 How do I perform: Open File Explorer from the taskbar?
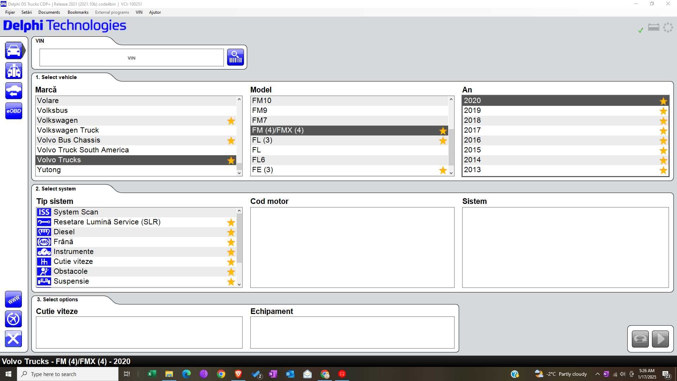169,374
